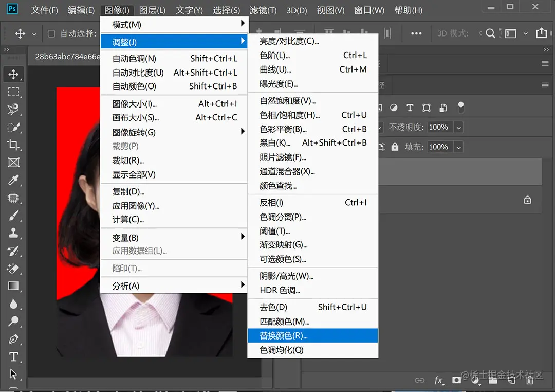Select the Pen tool
This screenshot has width=555, height=392.
pos(13,339)
